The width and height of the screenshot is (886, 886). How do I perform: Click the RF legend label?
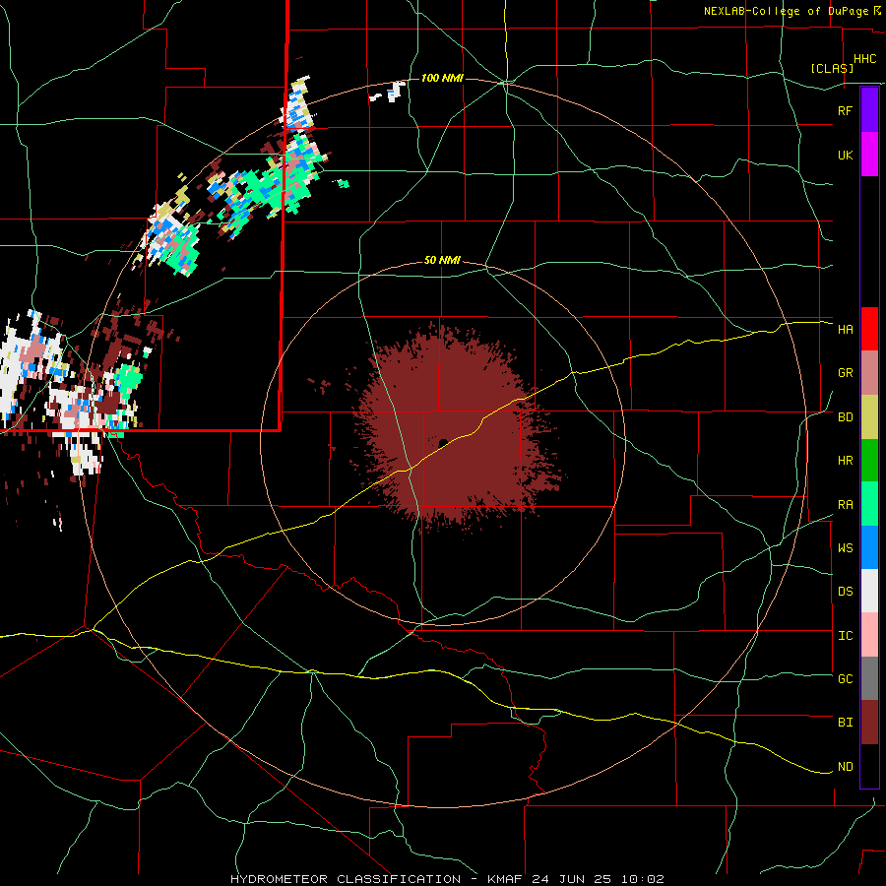tap(845, 110)
